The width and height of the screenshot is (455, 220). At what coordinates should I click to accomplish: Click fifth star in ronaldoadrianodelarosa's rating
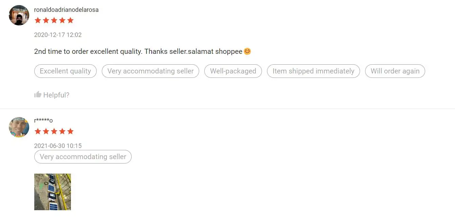click(70, 20)
